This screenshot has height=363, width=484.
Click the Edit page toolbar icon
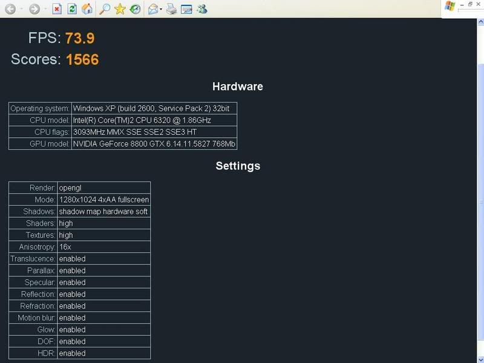coord(186,9)
